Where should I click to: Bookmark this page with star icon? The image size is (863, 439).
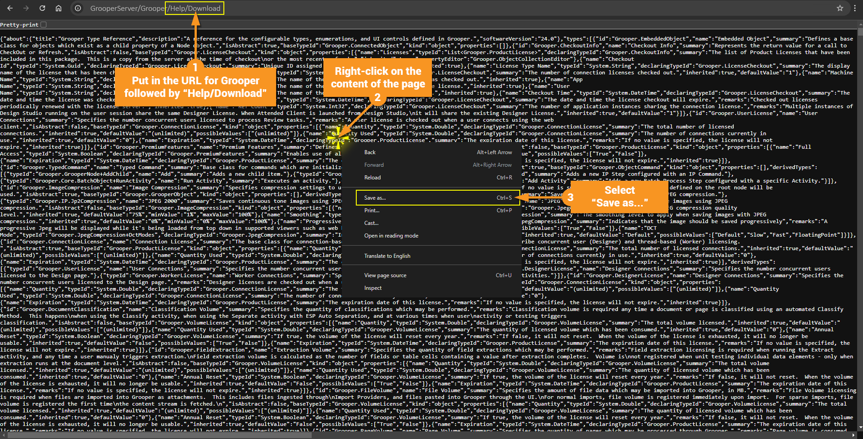point(840,8)
